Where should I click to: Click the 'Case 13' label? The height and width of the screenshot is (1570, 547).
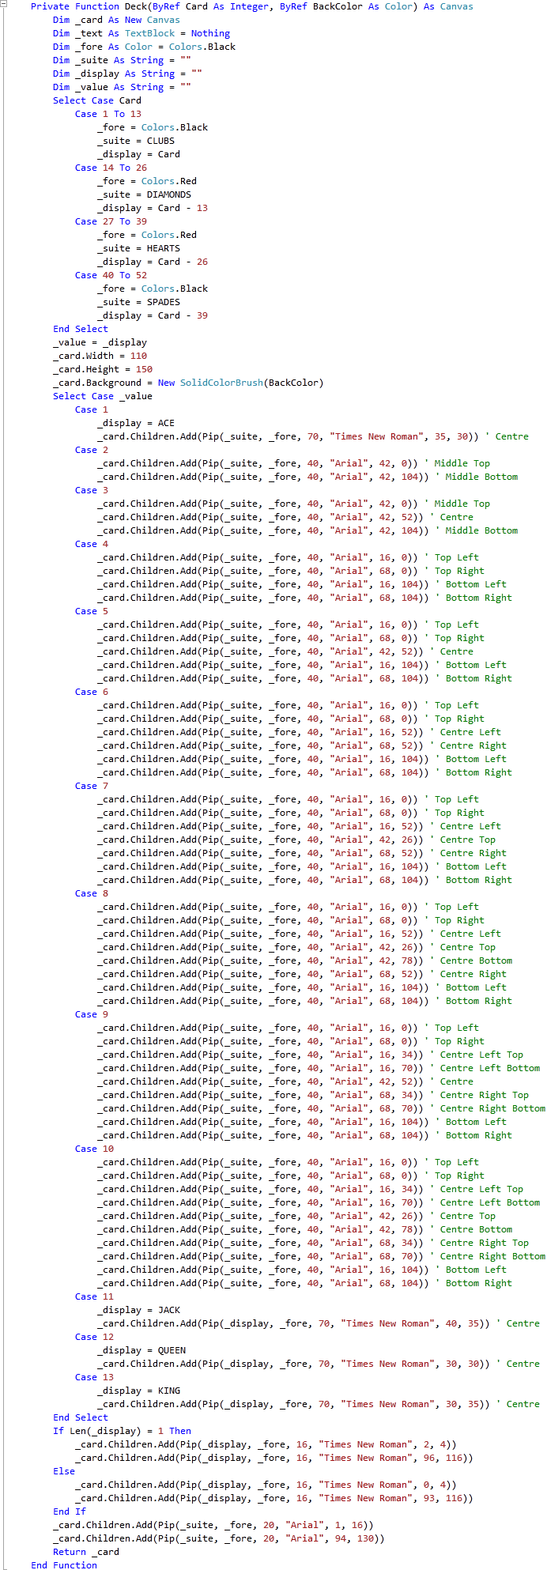[x=95, y=1377]
